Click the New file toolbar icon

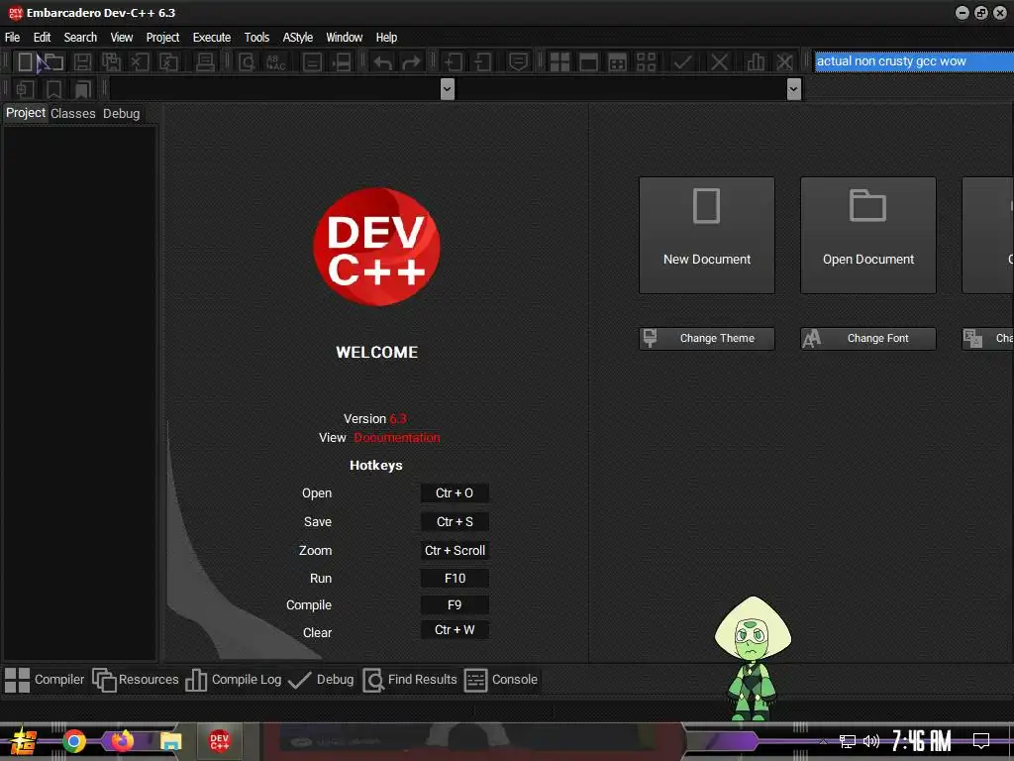click(25, 62)
